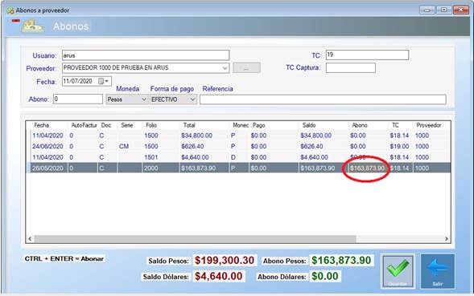Click the CTRL + ENTER = Abonar label
Screen dimensions: 474x296
(x=64, y=259)
